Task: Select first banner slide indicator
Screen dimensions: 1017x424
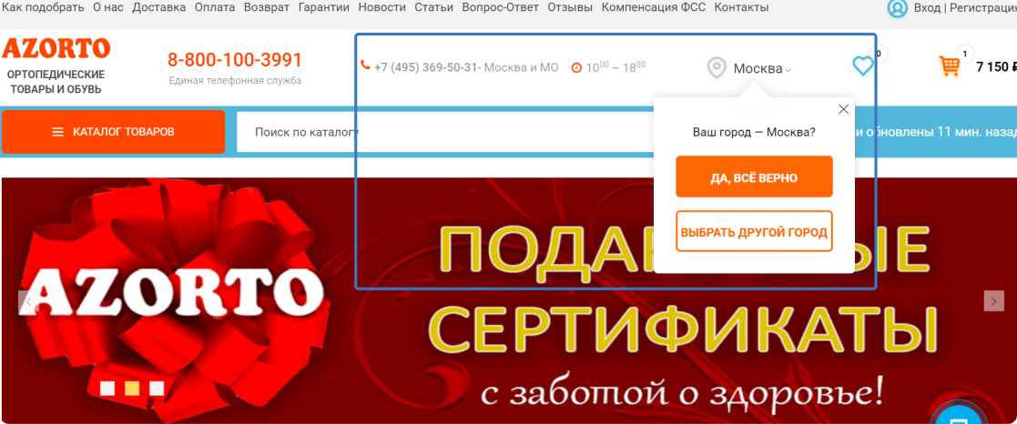Action: click(107, 389)
